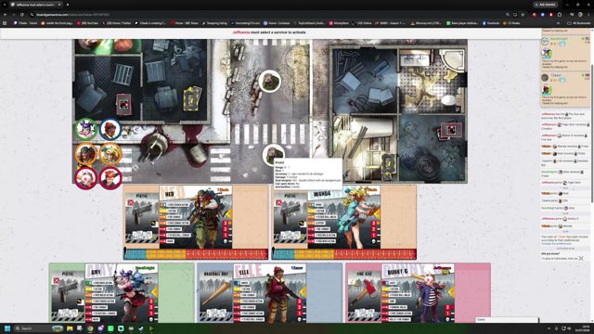Click the red X icon on Wanda's Pistol card

[x=279, y=203]
